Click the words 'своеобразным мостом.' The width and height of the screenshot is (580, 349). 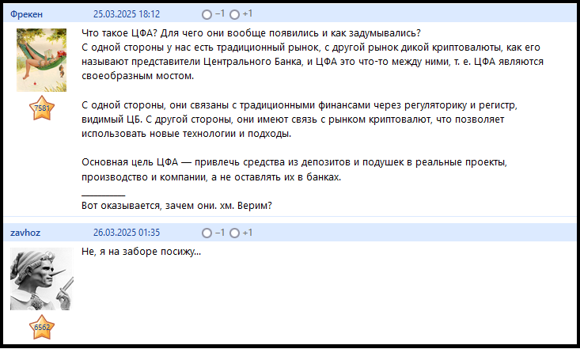(x=138, y=76)
